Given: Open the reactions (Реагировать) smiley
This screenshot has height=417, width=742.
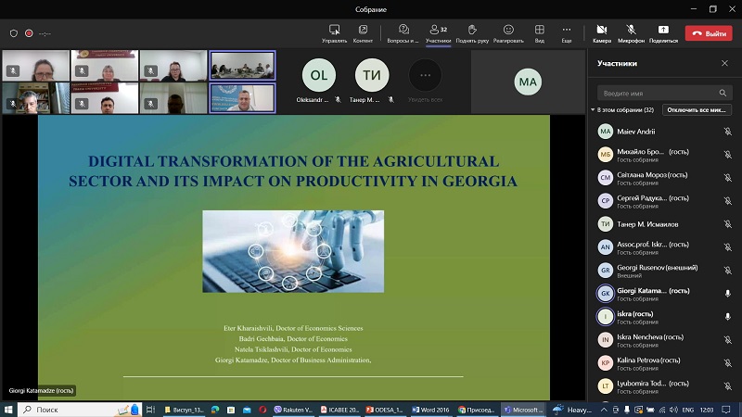Looking at the screenshot, I should (508, 32).
